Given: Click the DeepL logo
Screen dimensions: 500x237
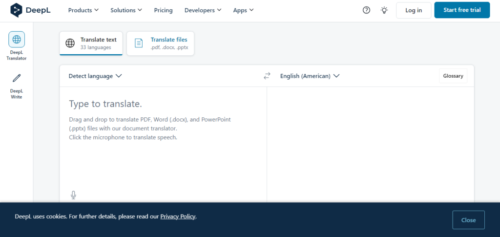Looking at the screenshot, I should [x=31, y=10].
